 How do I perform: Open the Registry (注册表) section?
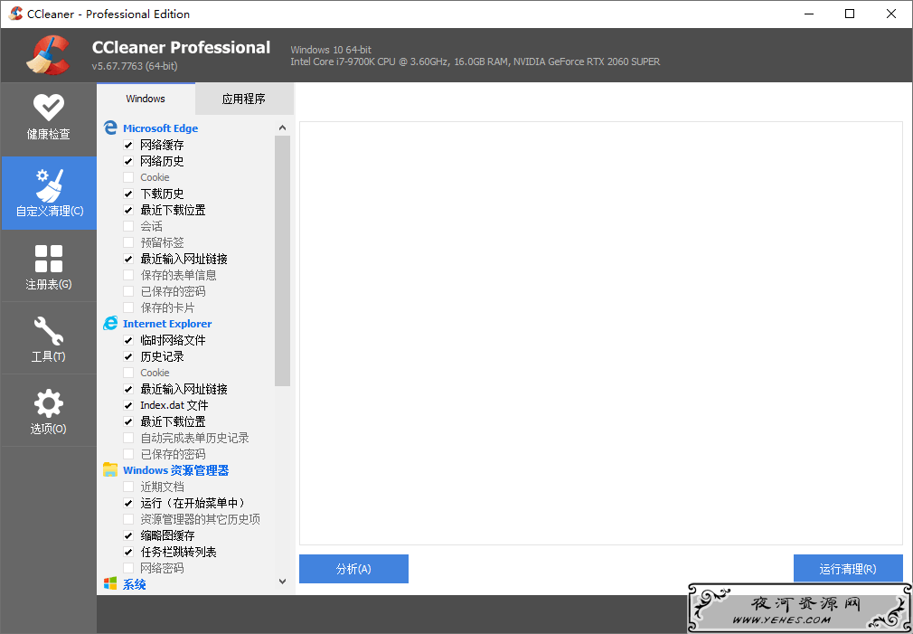tap(48, 266)
